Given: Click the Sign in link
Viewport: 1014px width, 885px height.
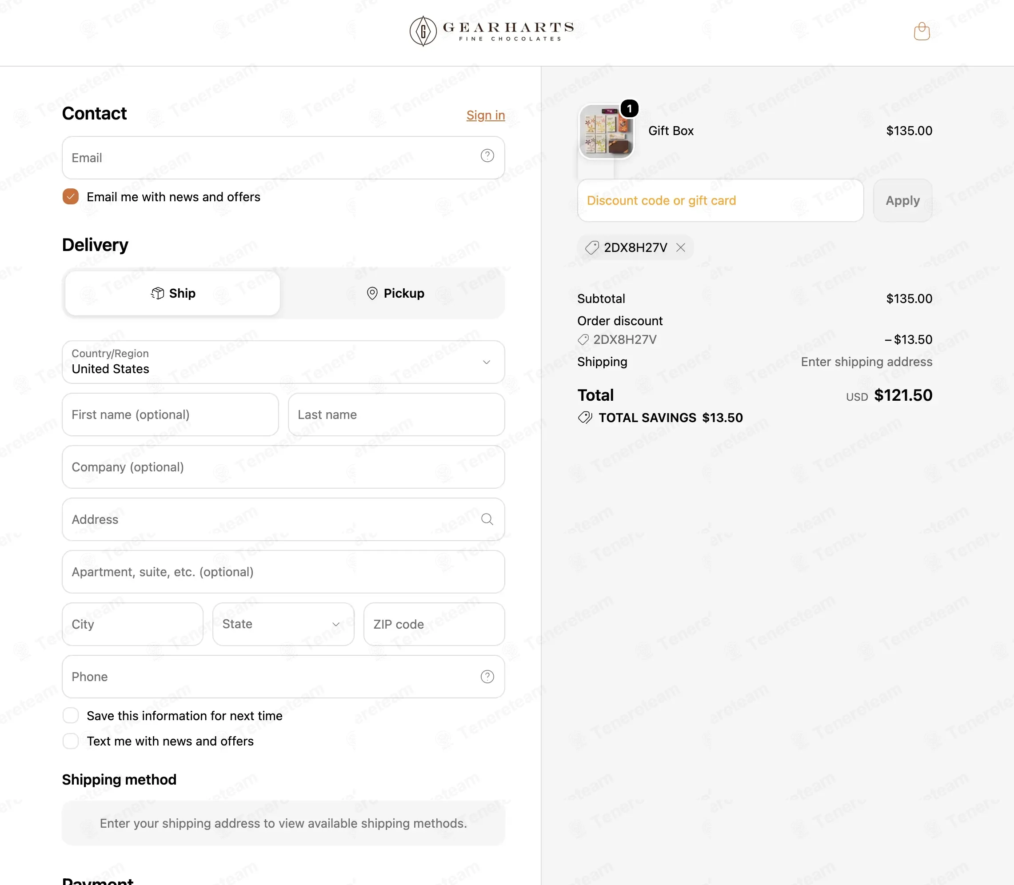Looking at the screenshot, I should coord(486,115).
